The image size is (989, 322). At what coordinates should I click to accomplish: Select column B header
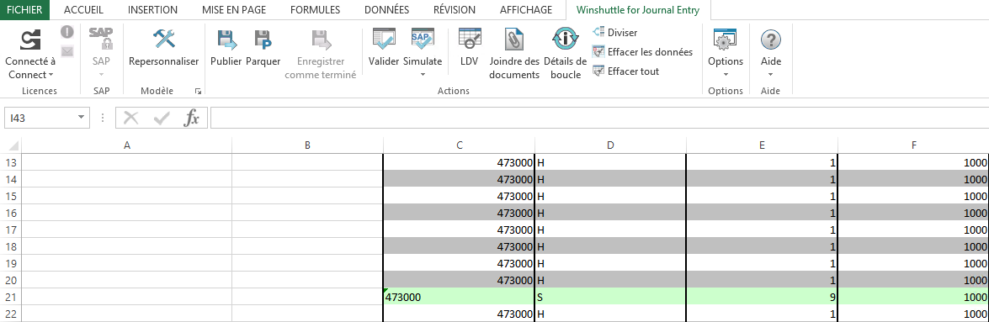pos(307,145)
